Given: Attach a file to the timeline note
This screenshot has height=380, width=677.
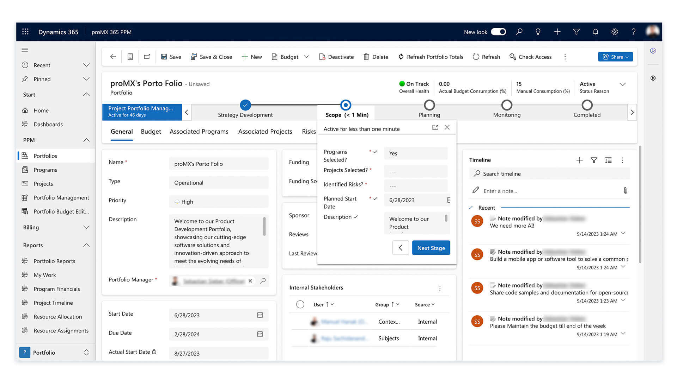Looking at the screenshot, I should 626,191.
